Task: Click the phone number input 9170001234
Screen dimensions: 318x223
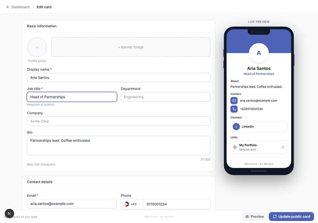Action: (x=177, y=204)
